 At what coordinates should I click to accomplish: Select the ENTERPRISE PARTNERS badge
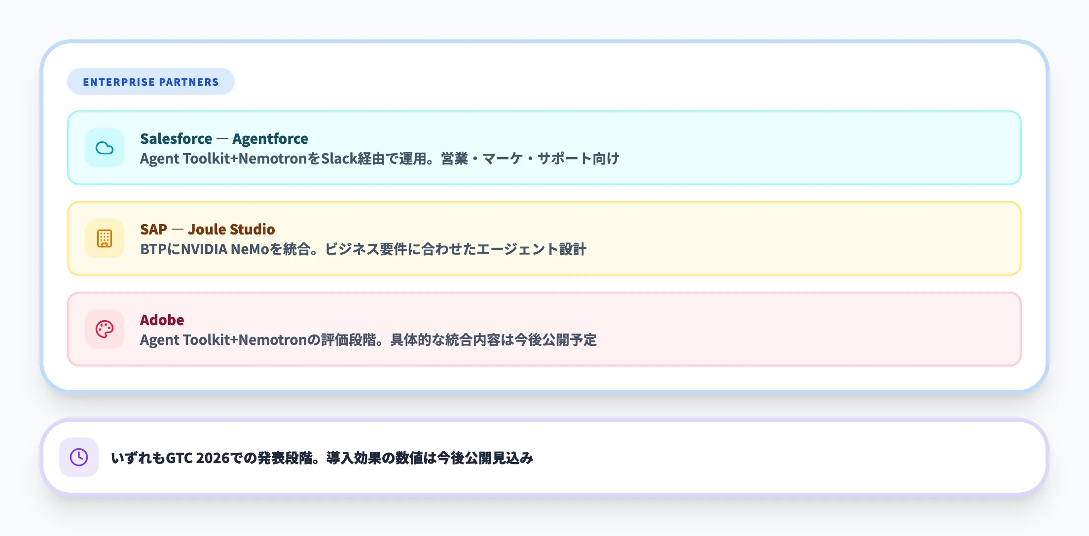(150, 81)
